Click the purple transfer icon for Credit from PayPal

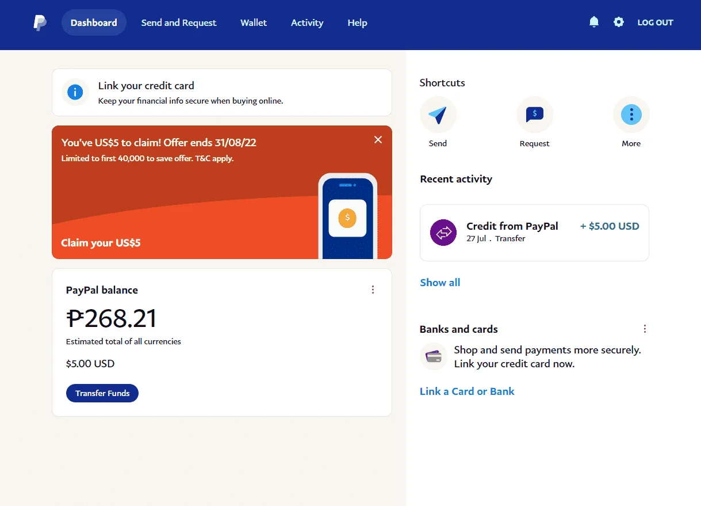click(443, 233)
